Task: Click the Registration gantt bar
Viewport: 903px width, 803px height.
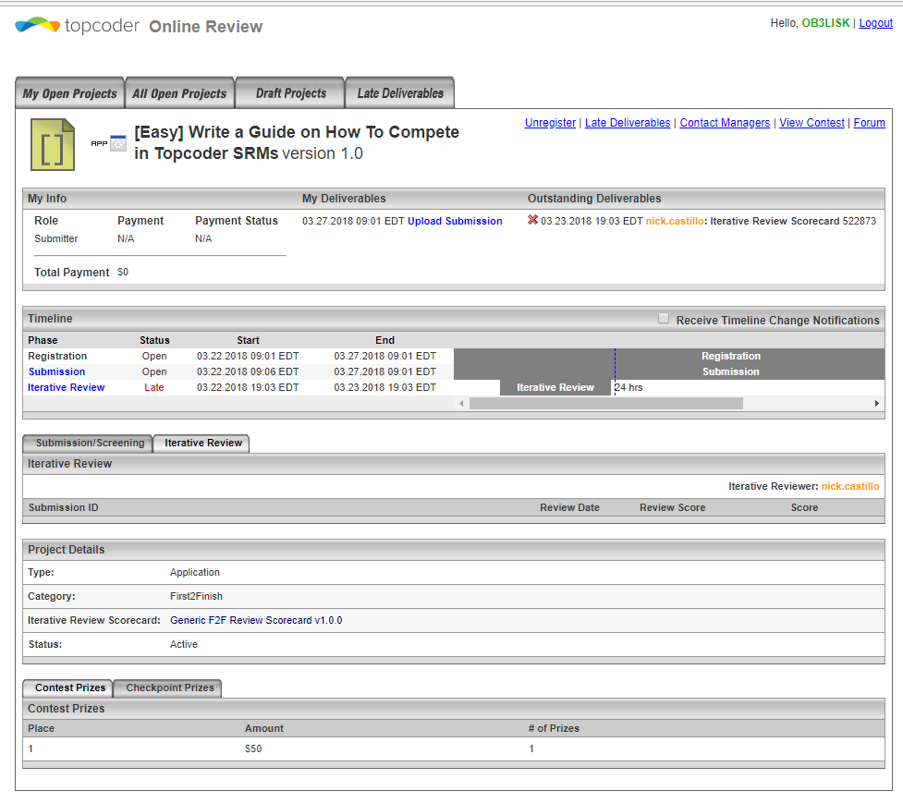Action: 669,356
